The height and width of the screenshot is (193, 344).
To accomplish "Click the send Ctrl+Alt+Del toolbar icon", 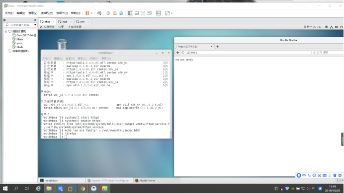I will [99, 13].
